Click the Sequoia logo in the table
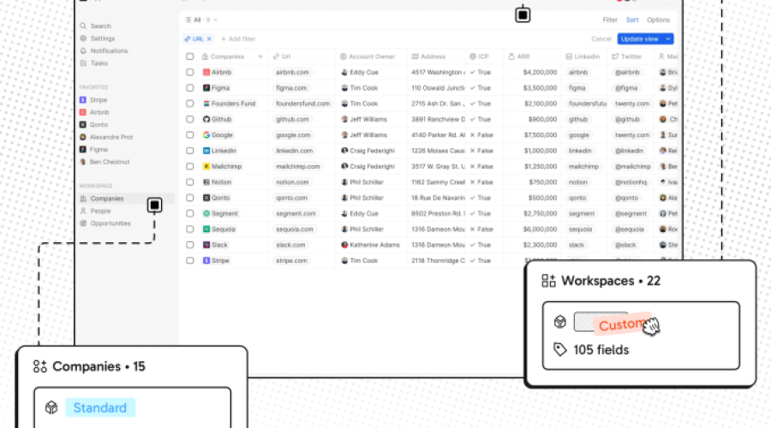The width and height of the screenshot is (771, 428). click(x=206, y=229)
